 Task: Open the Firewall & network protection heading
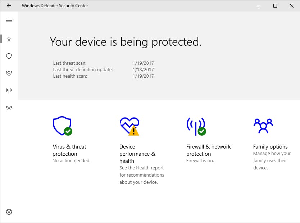point(208,150)
